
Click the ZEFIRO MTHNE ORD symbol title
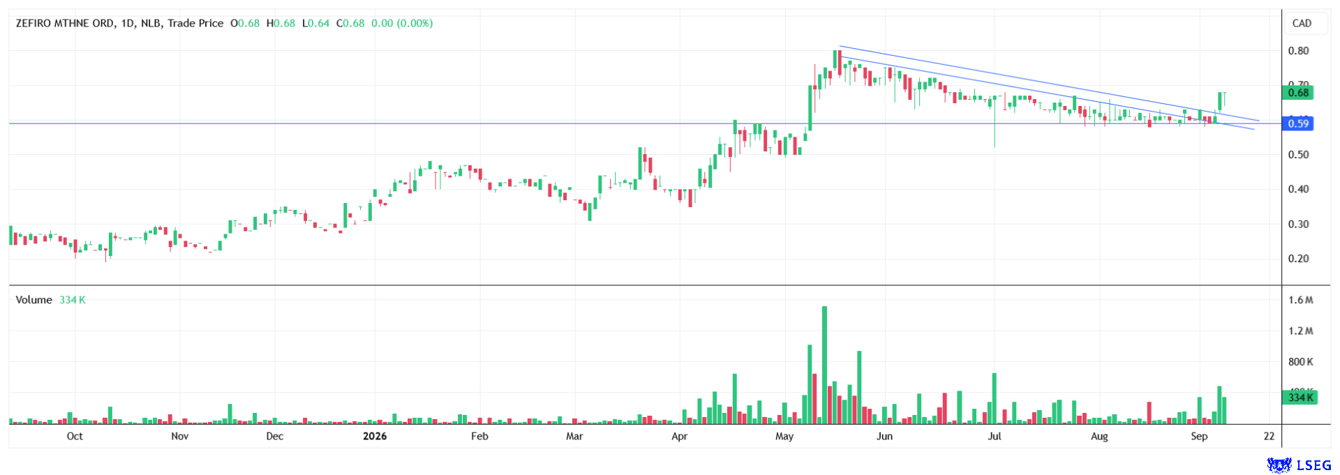pos(65,23)
